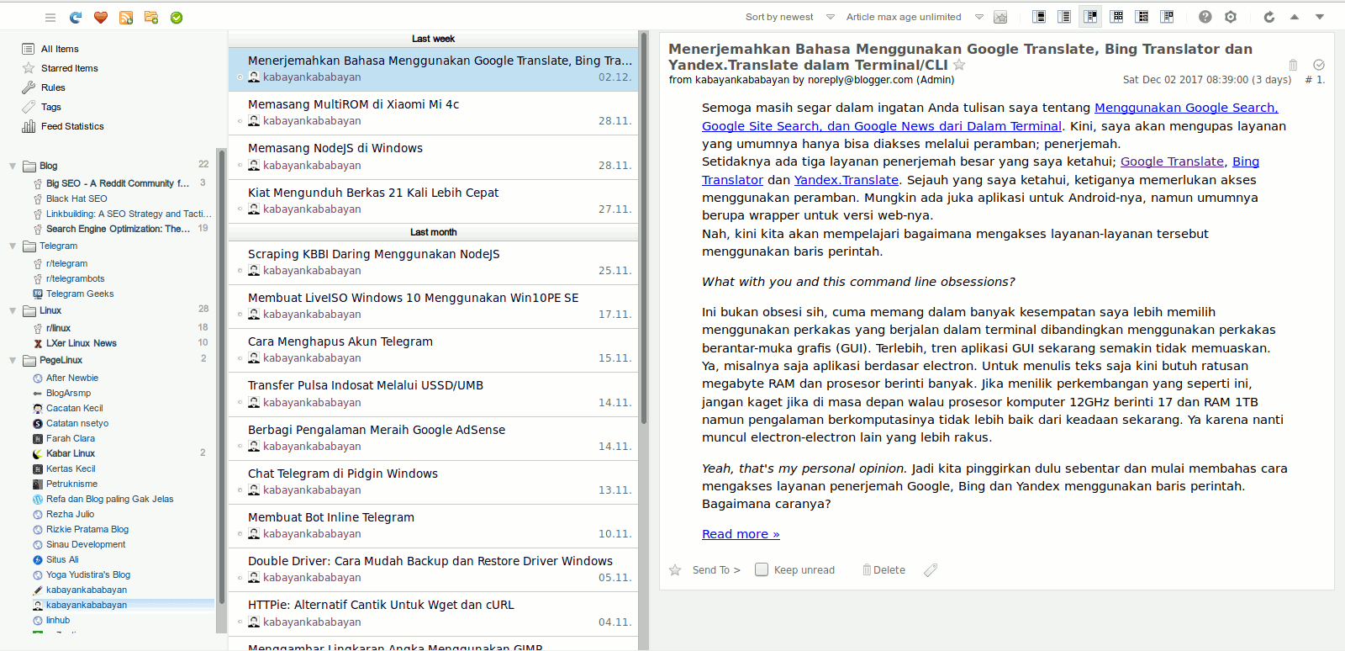Collapse the Blog folder

tap(13, 166)
